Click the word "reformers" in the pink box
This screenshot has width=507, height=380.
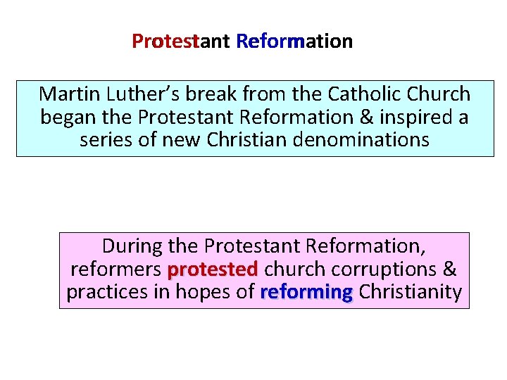tap(116, 269)
